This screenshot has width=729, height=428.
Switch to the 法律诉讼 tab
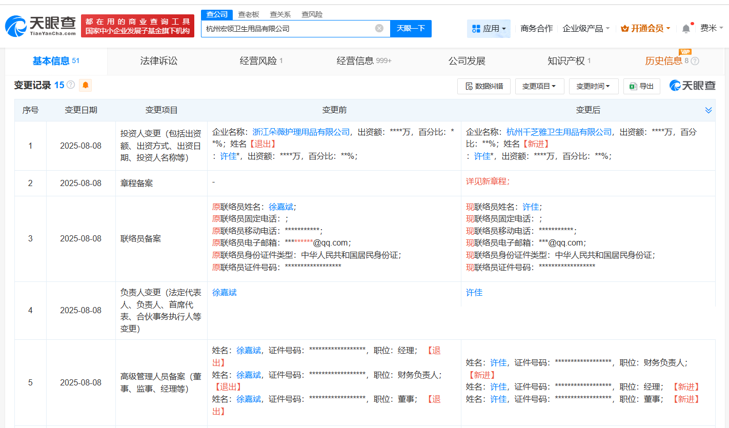(x=159, y=61)
